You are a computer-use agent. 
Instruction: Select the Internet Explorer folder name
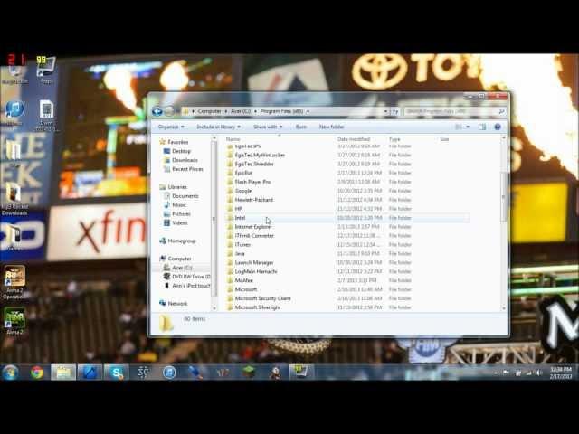point(253,227)
